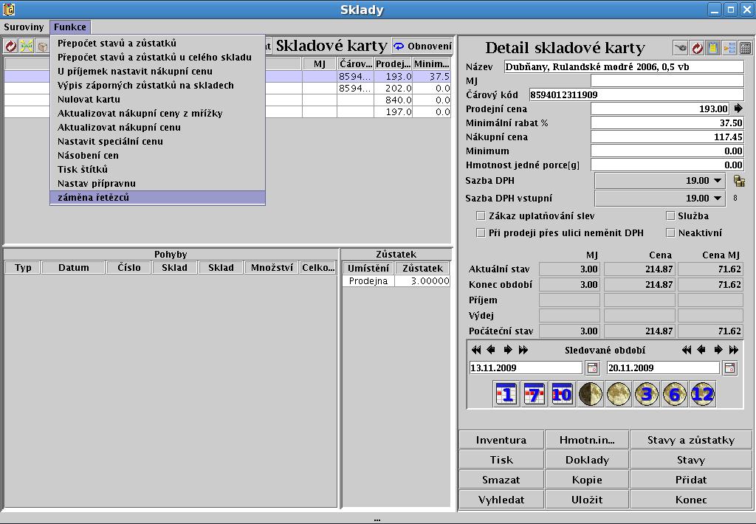Click the Uložit button
The image size is (756, 524).
[x=587, y=500]
